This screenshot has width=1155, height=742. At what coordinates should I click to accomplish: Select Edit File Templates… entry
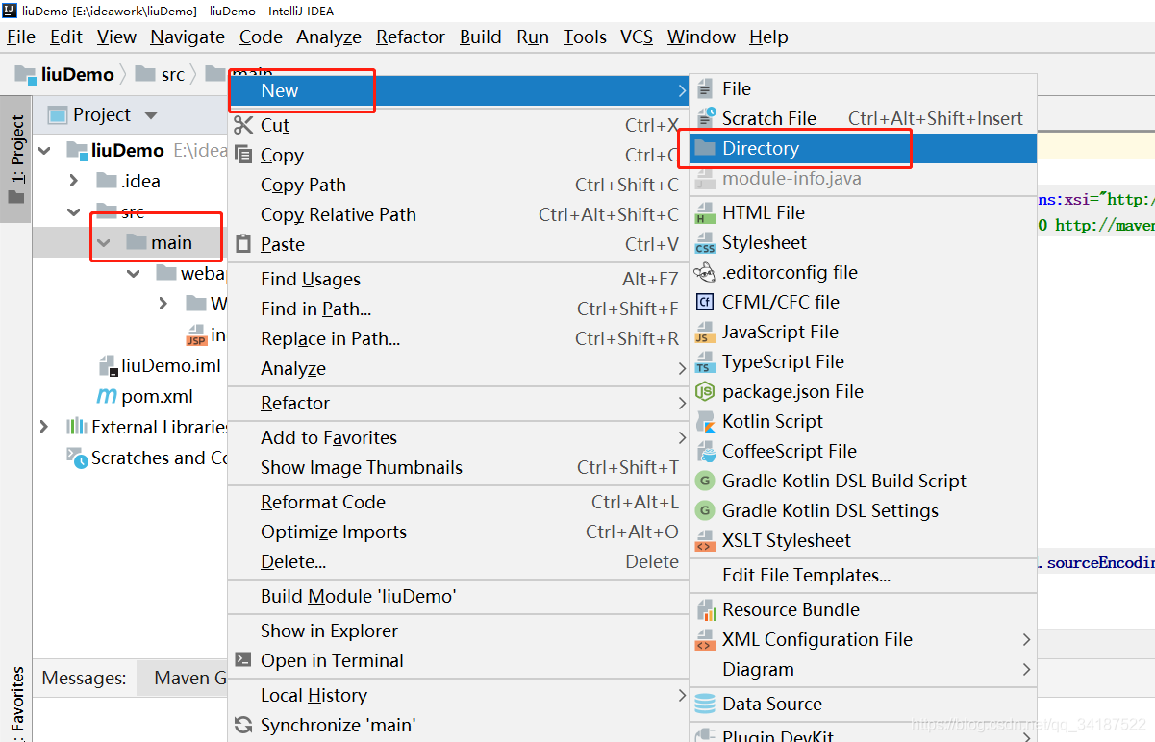(863, 575)
